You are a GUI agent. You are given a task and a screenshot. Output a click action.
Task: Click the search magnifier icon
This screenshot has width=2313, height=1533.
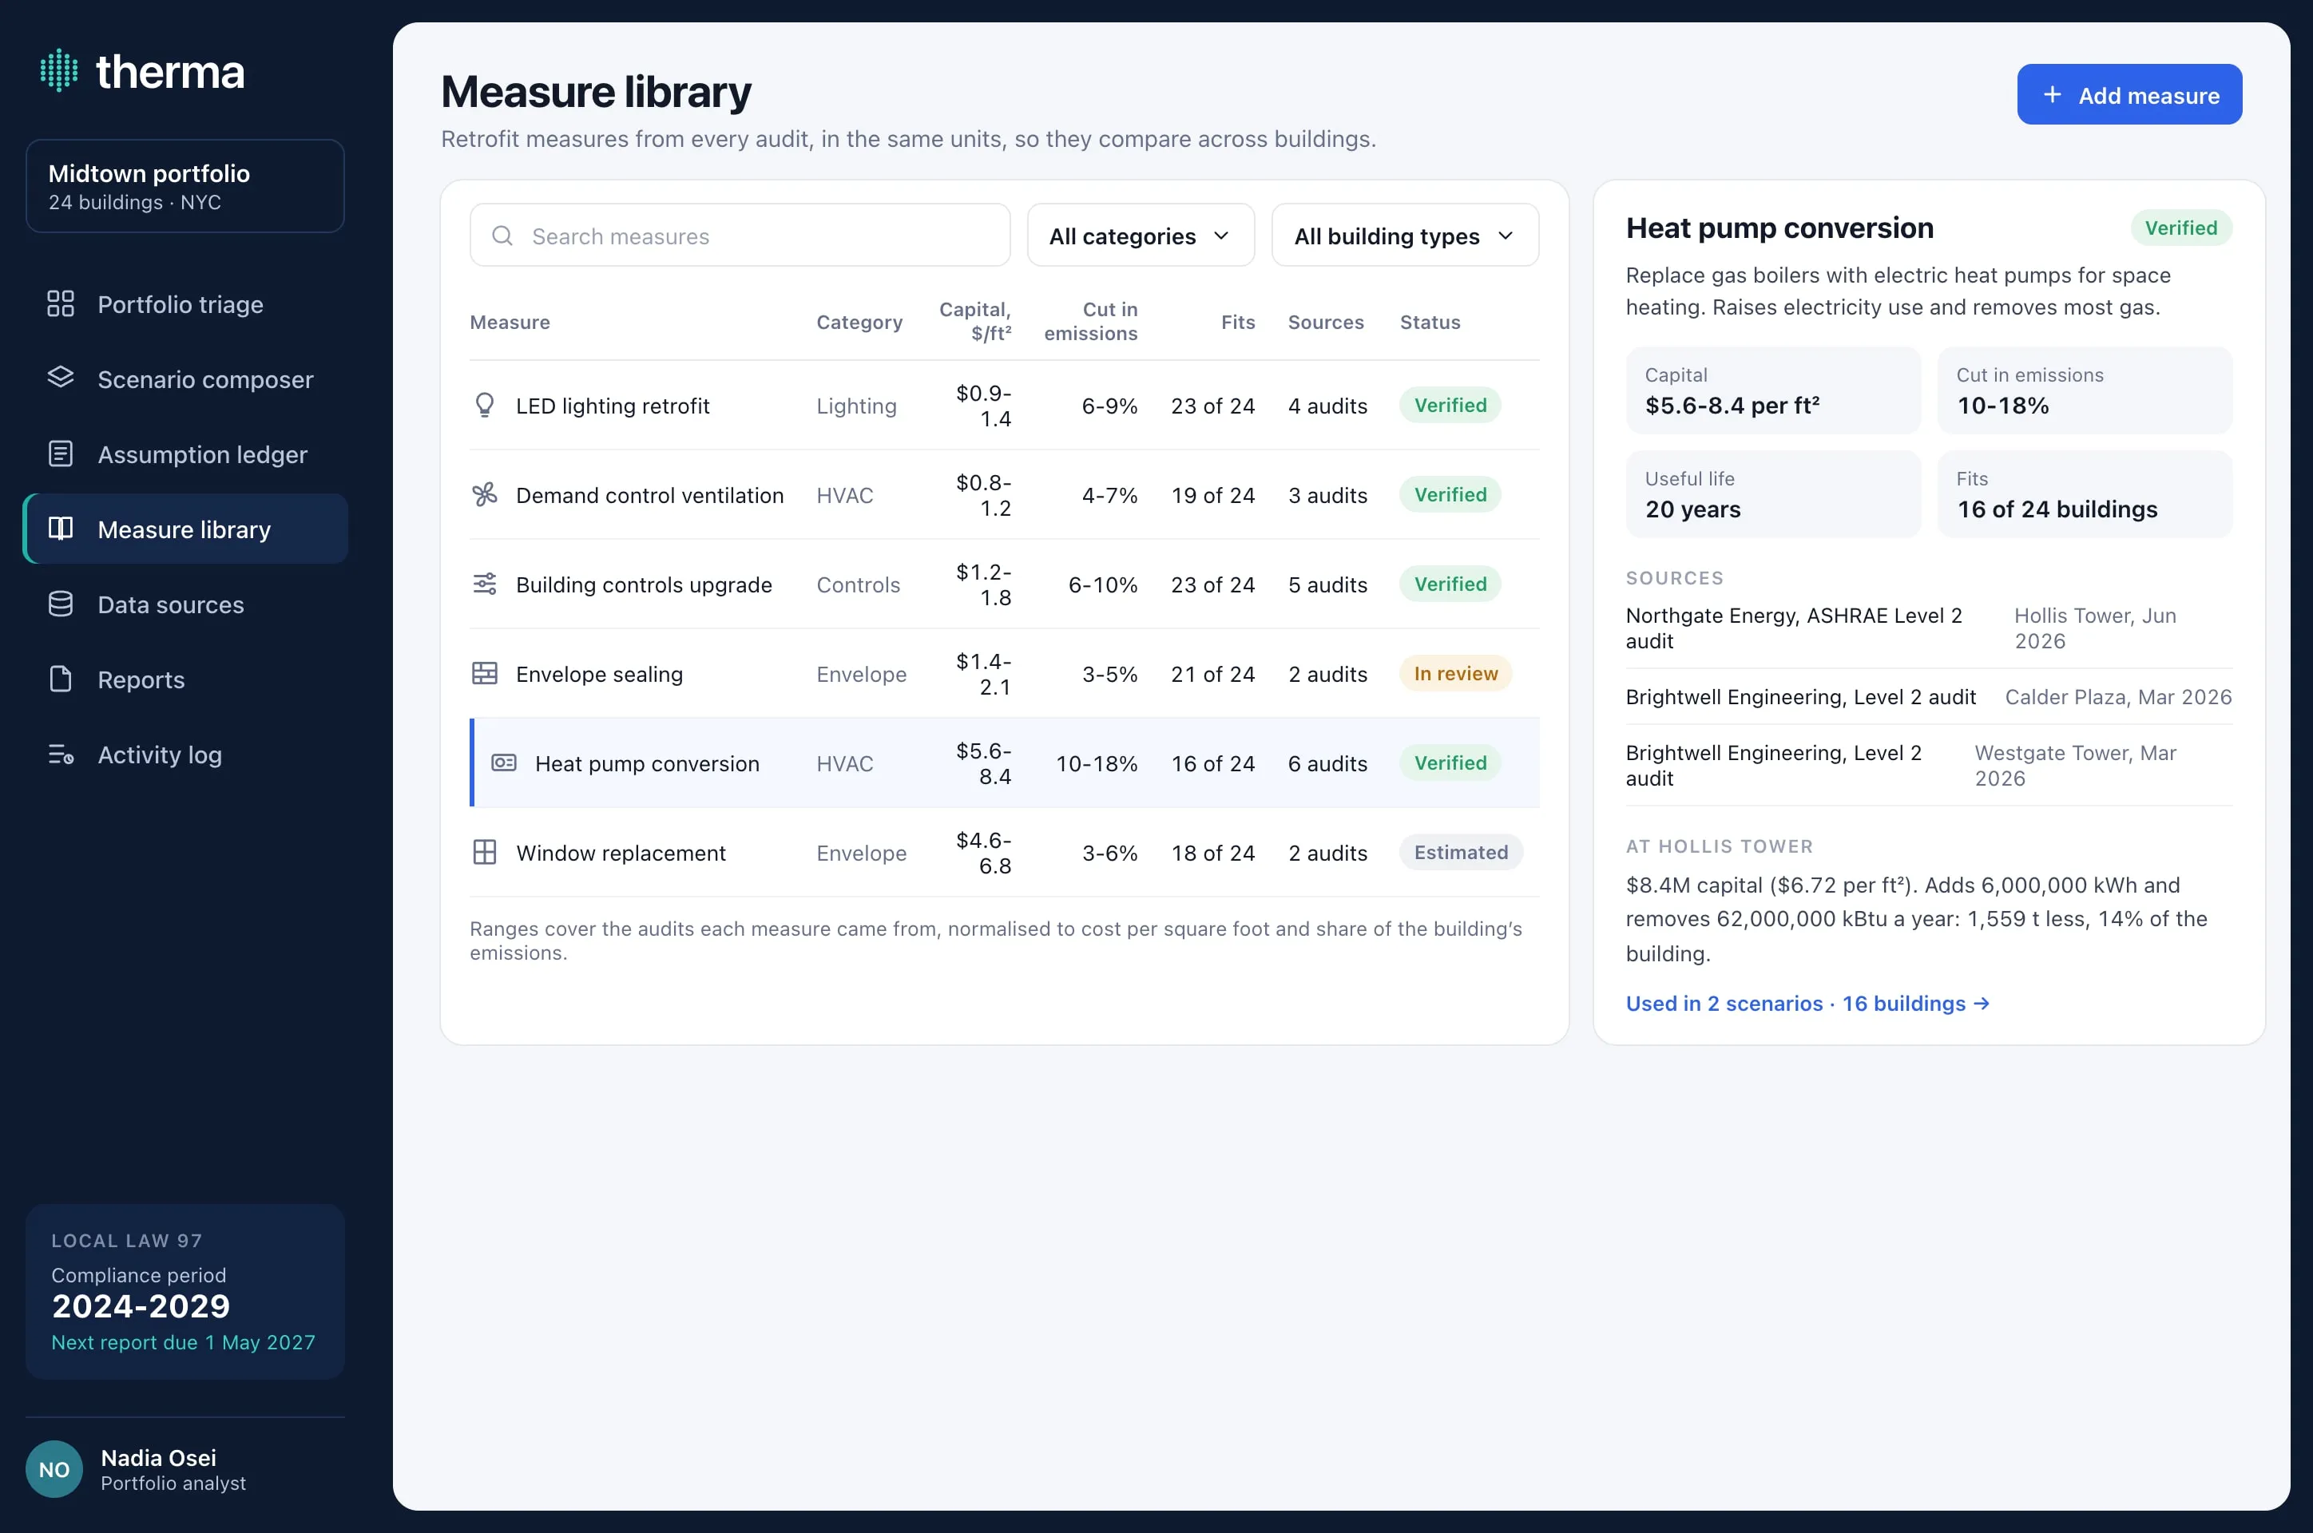coord(502,236)
